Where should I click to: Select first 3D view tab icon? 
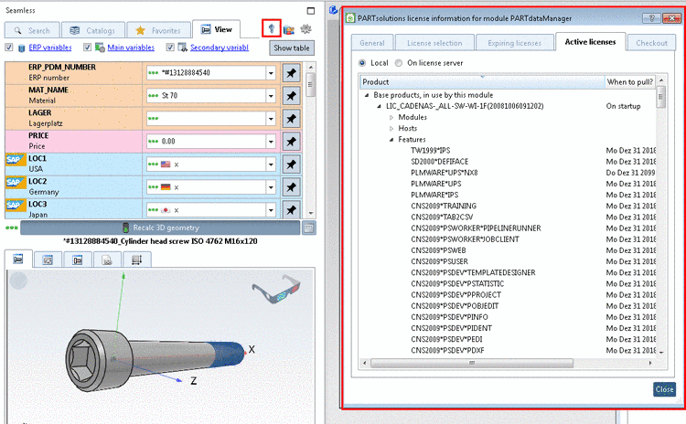point(18,260)
